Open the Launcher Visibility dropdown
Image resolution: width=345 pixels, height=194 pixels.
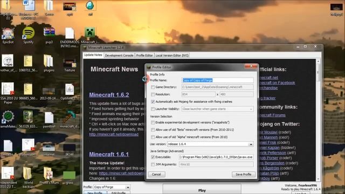(x=217, y=109)
